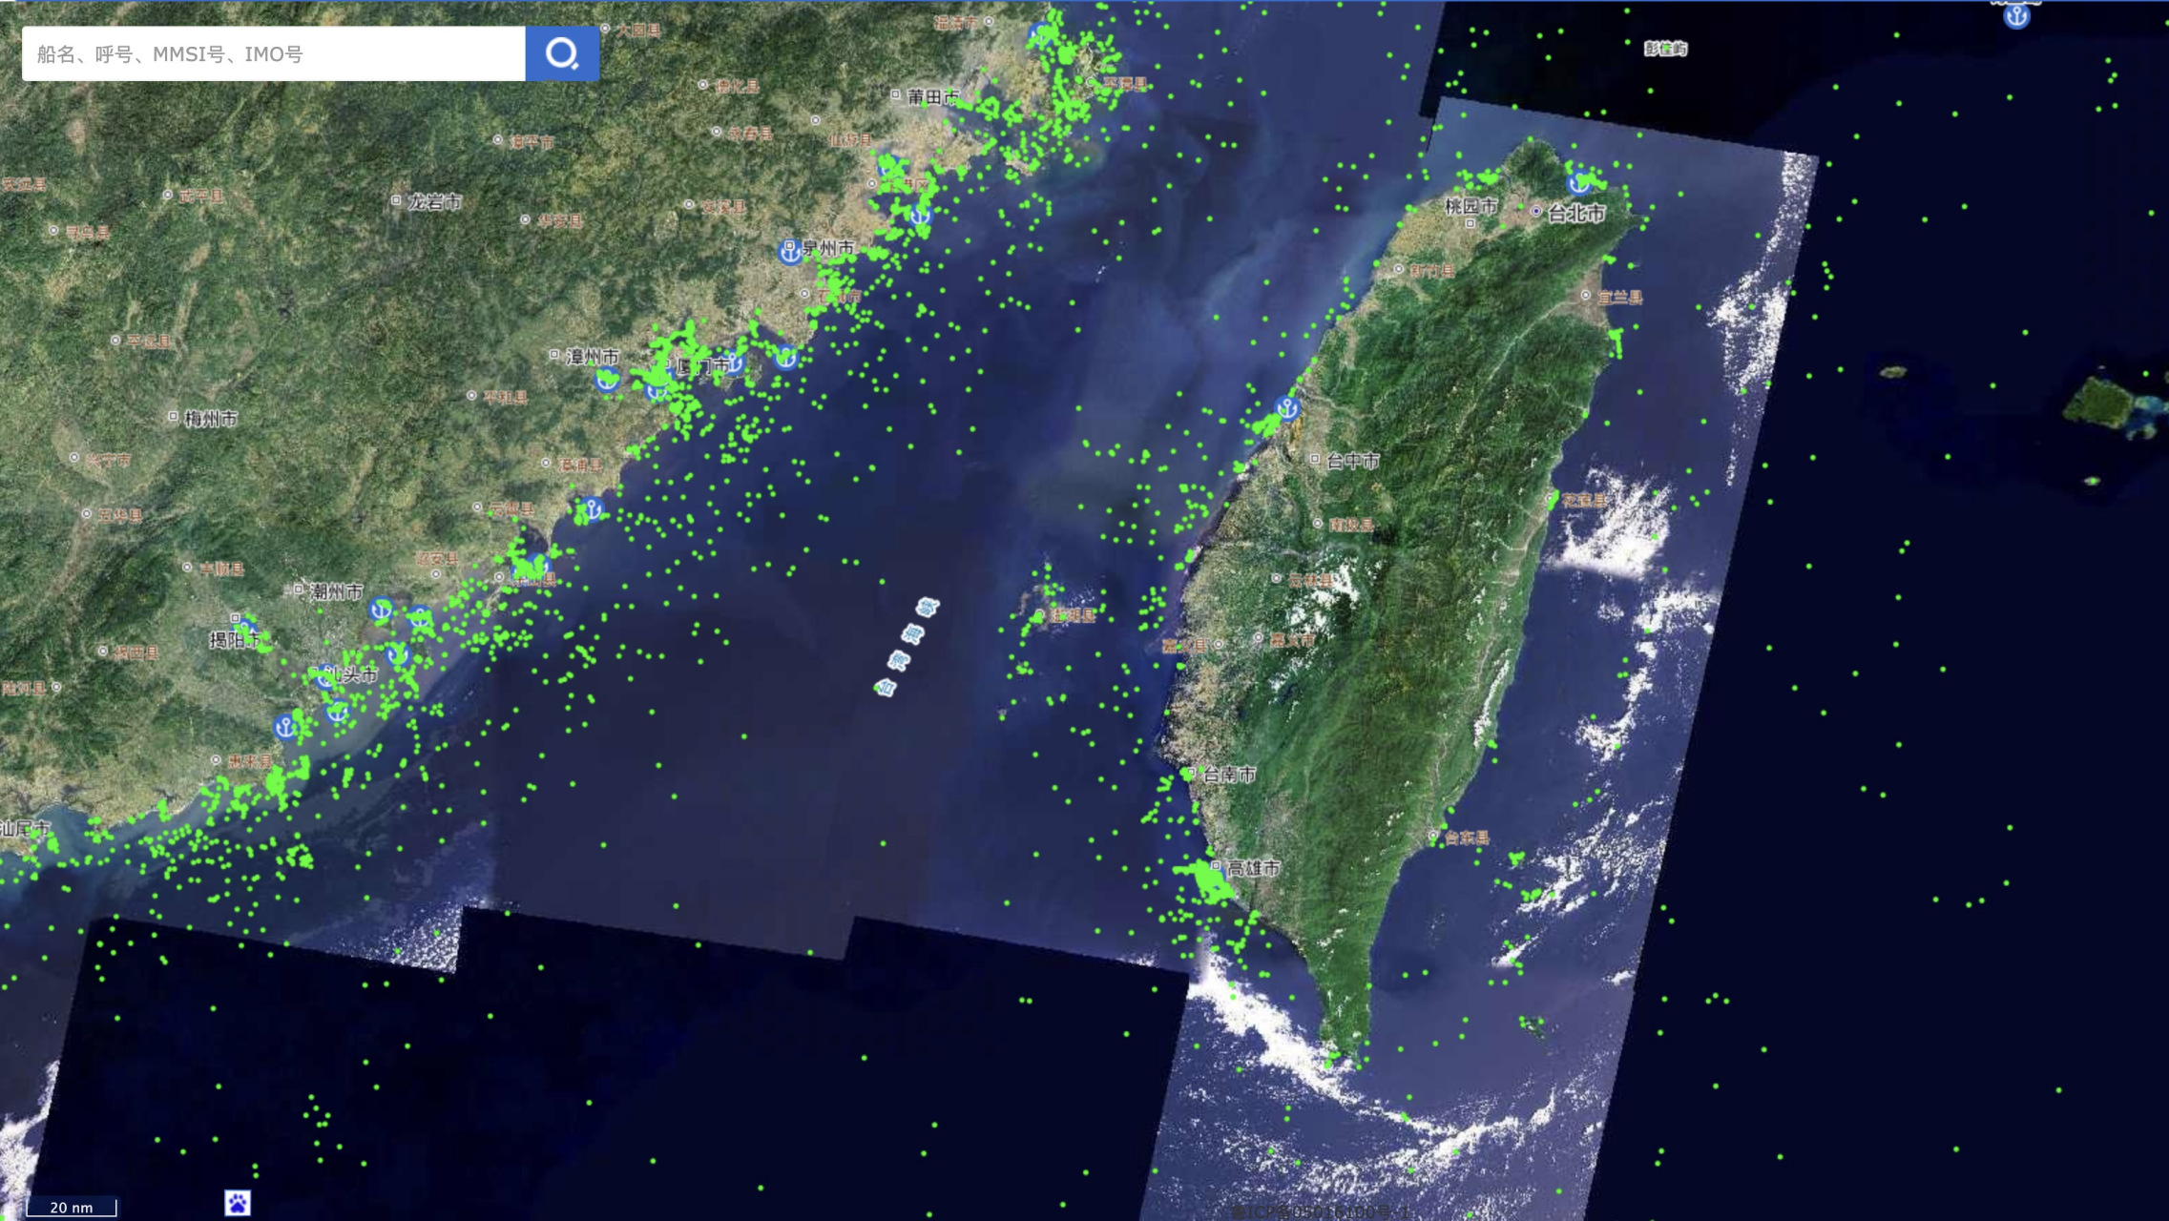Click the ship name/MMSI search field
Viewport: 2169px width, 1221px height.
coord(274,53)
